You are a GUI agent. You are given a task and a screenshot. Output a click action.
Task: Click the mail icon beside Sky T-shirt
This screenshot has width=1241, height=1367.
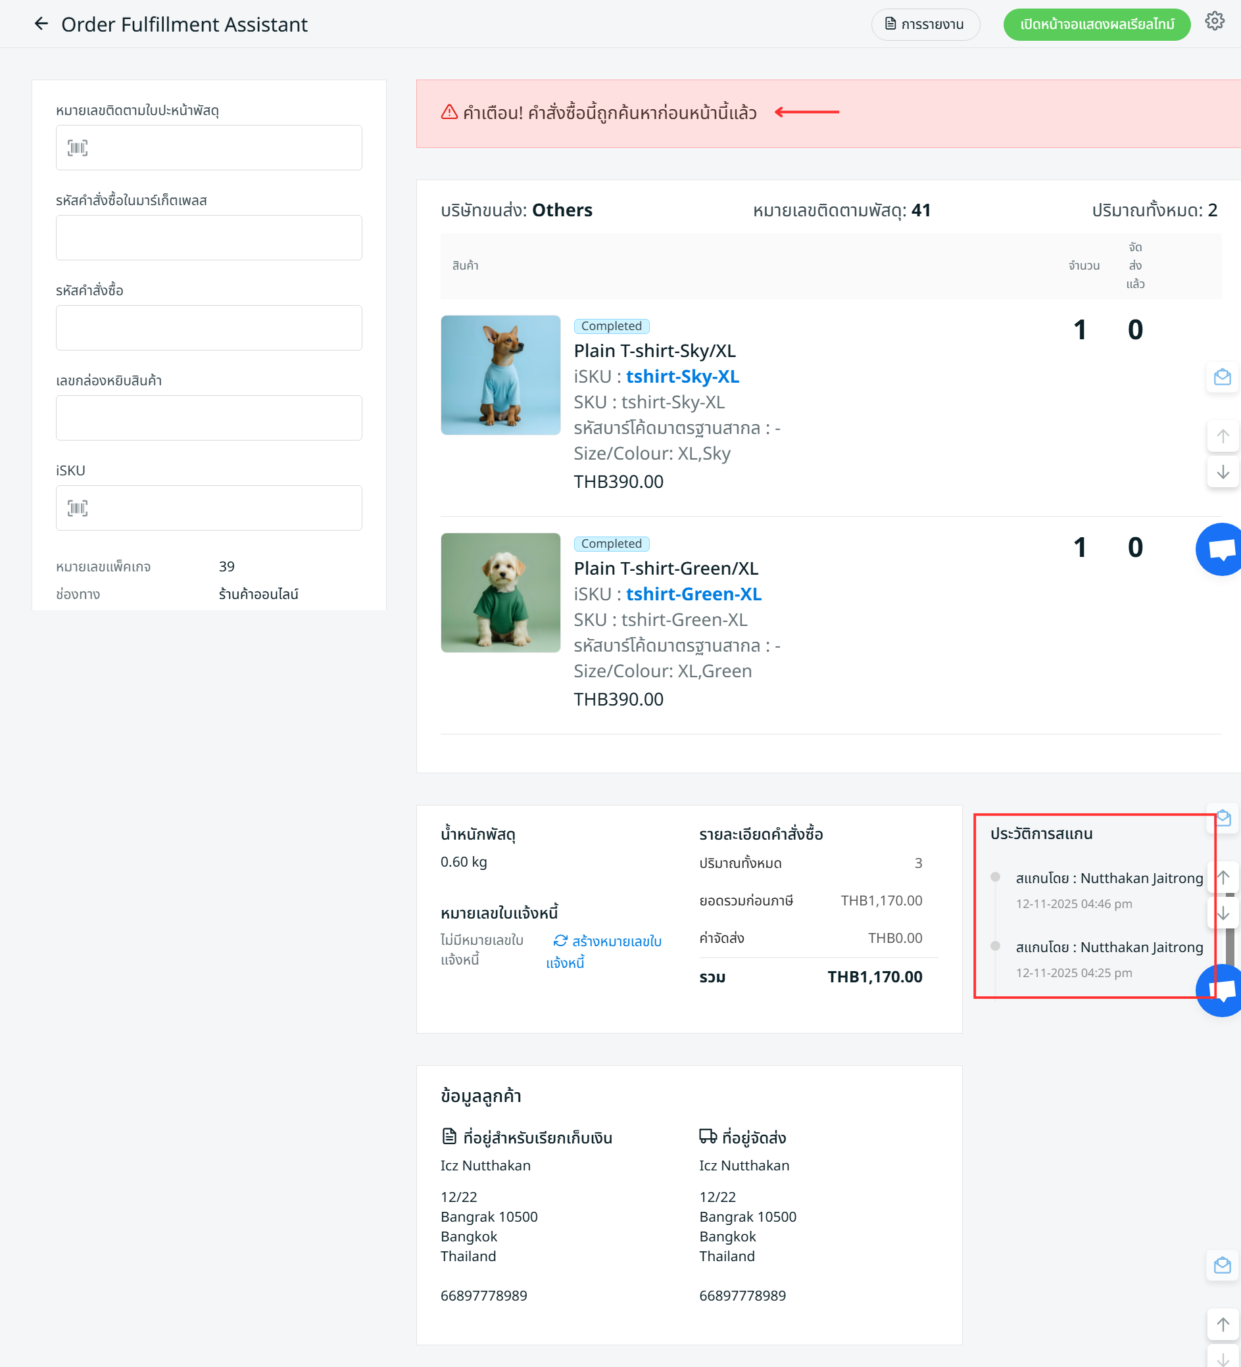point(1222,377)
